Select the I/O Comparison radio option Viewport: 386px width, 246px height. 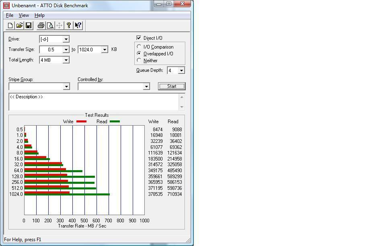139,47
